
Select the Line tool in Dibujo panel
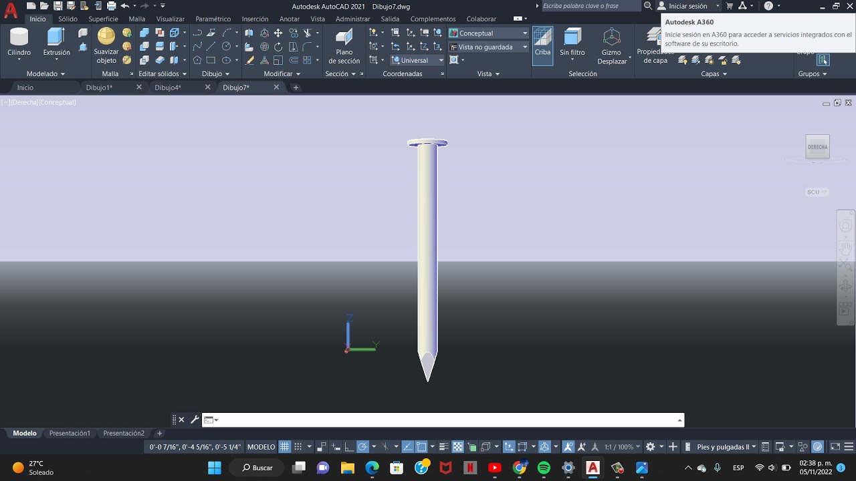211,47
